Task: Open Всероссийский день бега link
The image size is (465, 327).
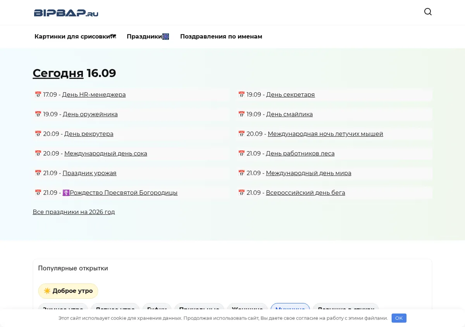Action: tap(305, 193)
